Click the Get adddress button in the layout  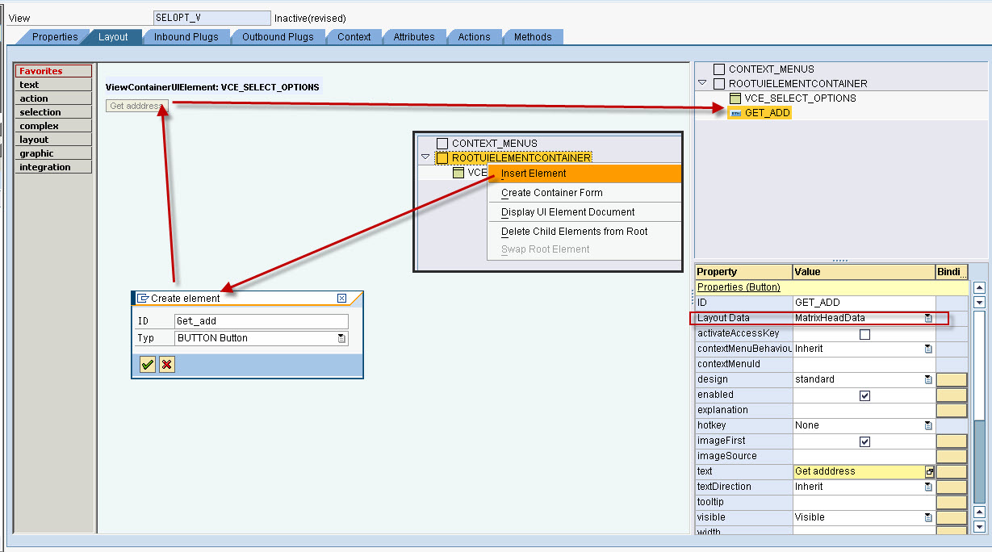(136, 105)
